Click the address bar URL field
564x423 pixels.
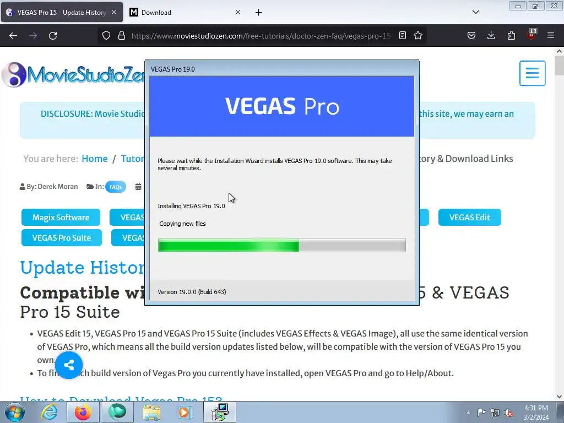coord(261,36)
